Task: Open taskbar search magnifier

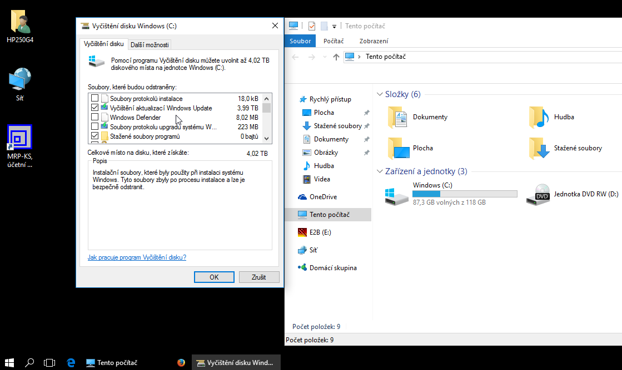Action: coord(29,362)
